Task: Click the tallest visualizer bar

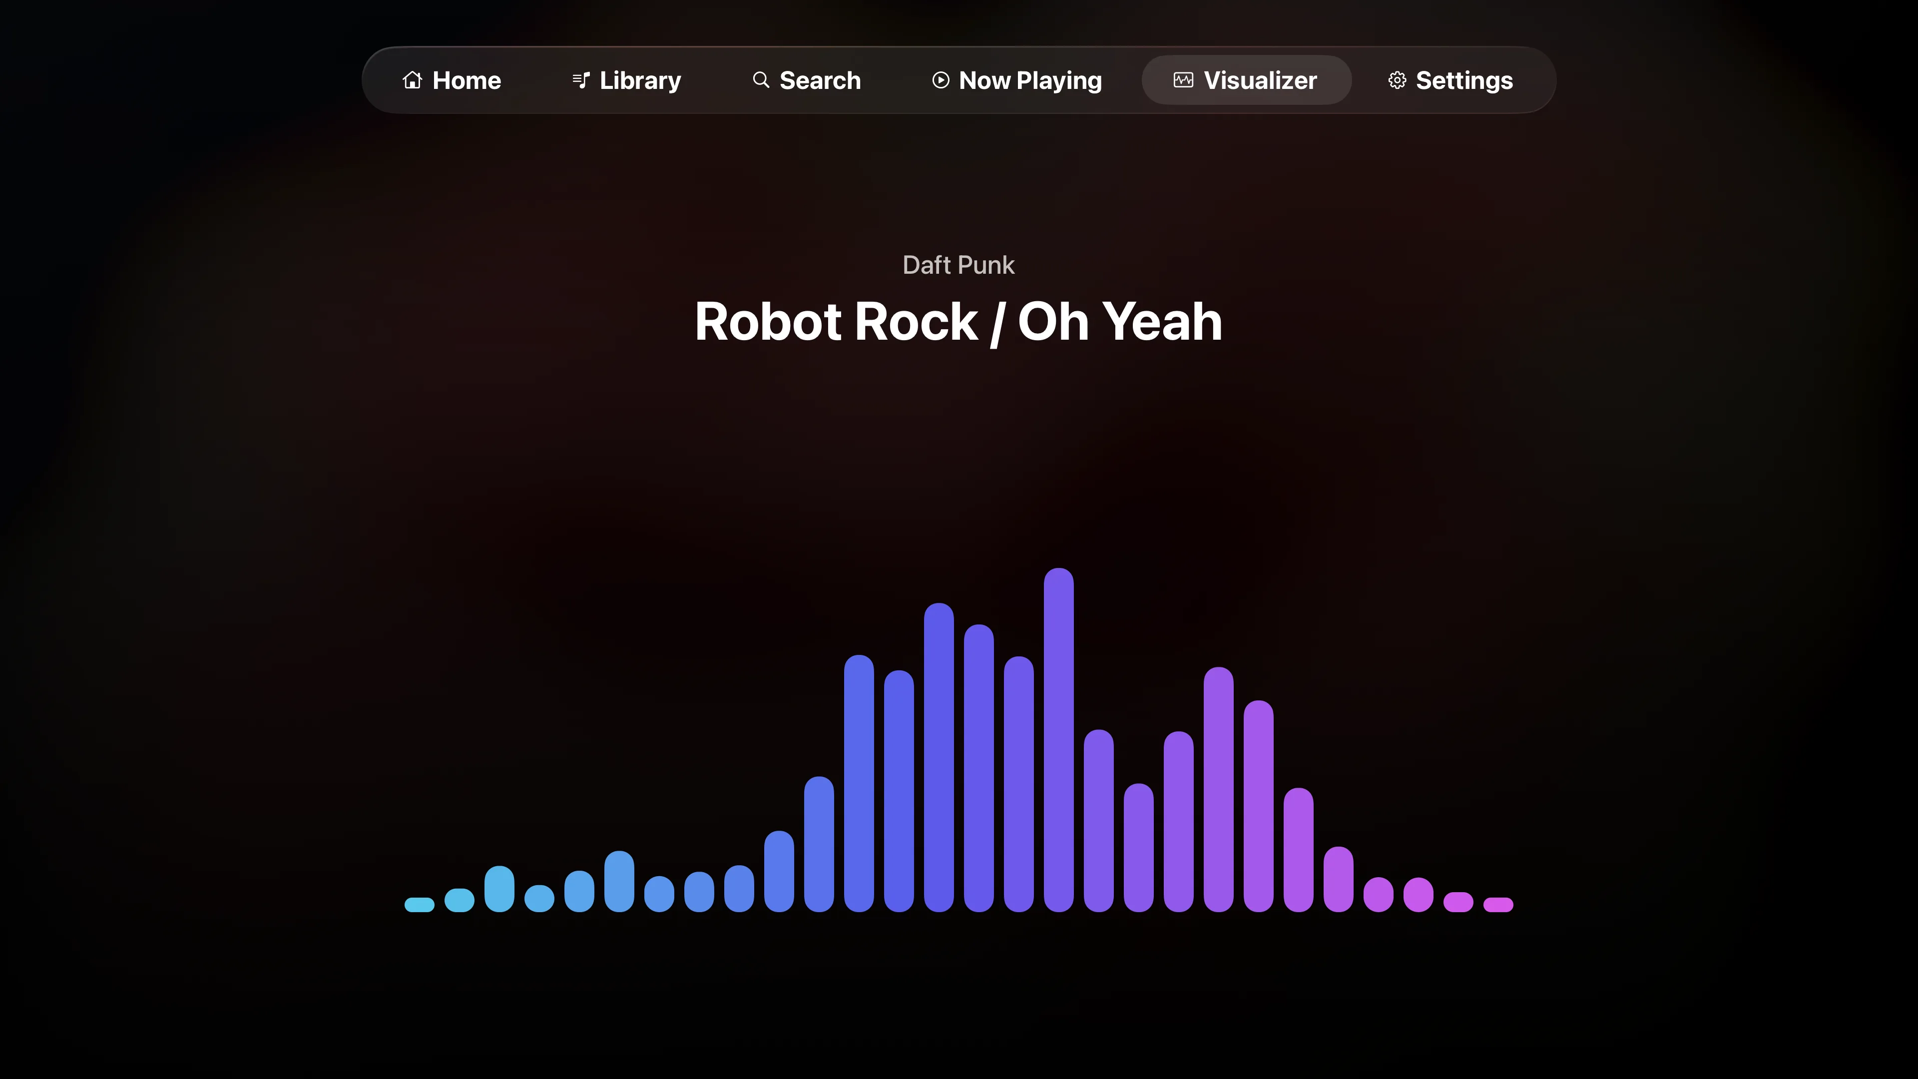Action: pyautogui.click(x=1059, y=739)
